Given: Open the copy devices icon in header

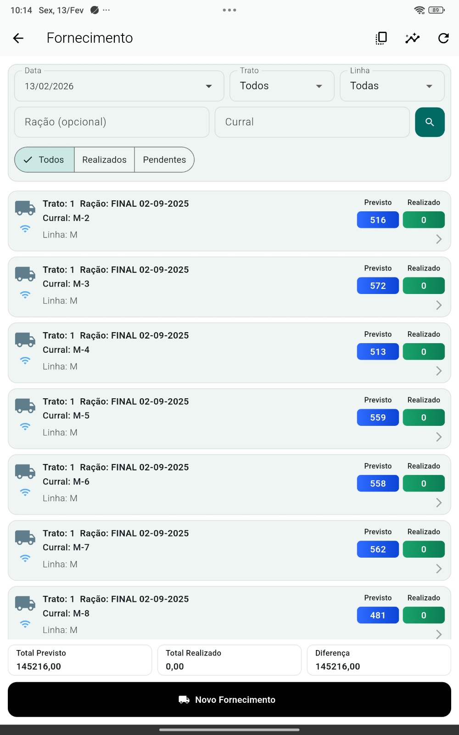Looking at the screenshot, I should pos(381,38).
